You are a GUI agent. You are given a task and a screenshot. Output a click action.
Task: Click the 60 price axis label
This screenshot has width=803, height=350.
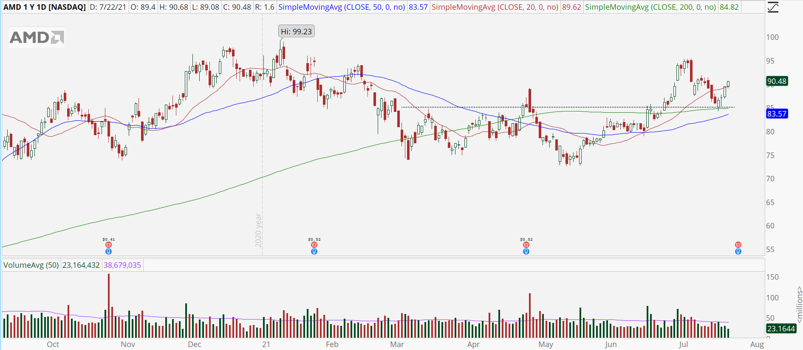point(770,226)
